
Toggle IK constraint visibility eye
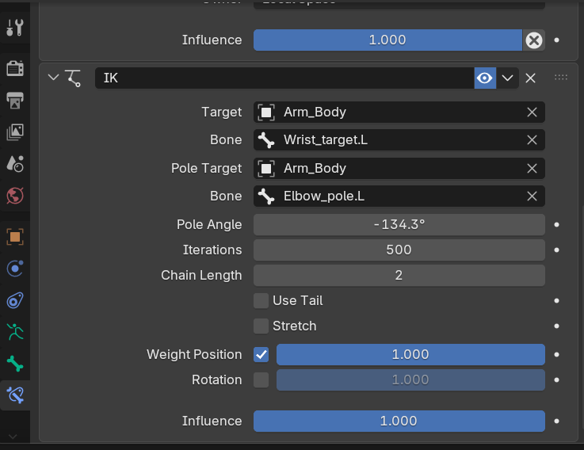(484, 78)
